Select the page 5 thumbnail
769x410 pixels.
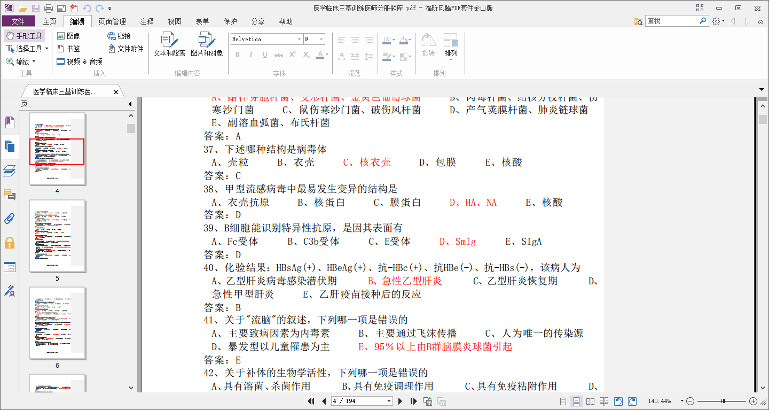tap(57, 236)
